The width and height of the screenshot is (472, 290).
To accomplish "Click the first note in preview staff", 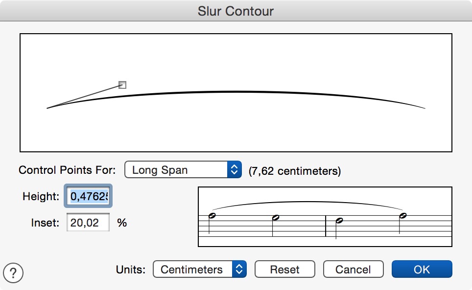I will pyautogui.click(x=212, y=216).
